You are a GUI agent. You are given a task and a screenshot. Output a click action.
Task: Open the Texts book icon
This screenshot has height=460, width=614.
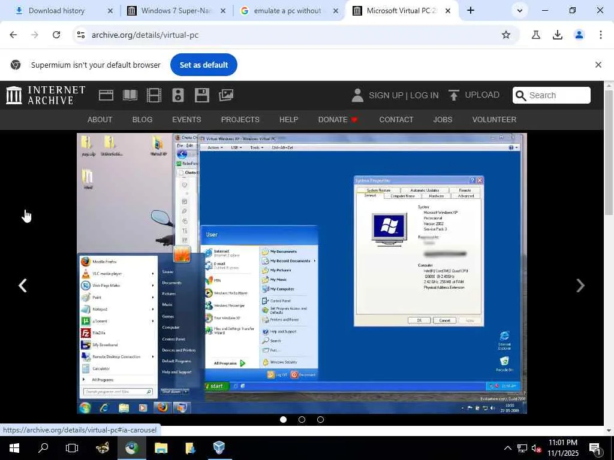130,95
